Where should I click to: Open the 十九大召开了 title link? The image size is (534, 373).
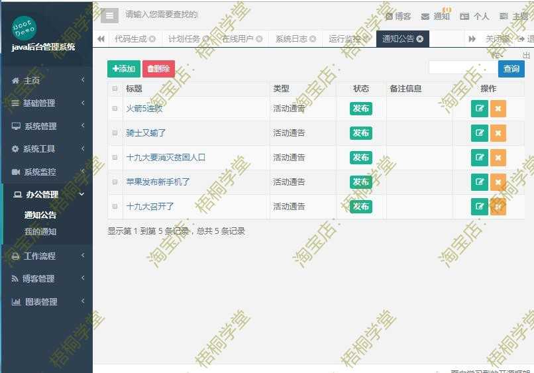pos(150,207)
